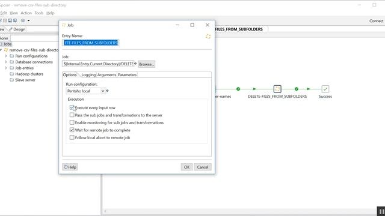Select the Jobs root tree item

(7, 44)
